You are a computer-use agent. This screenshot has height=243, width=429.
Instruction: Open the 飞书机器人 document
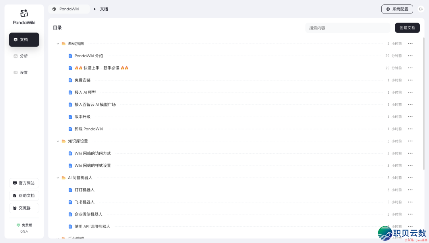84,202
